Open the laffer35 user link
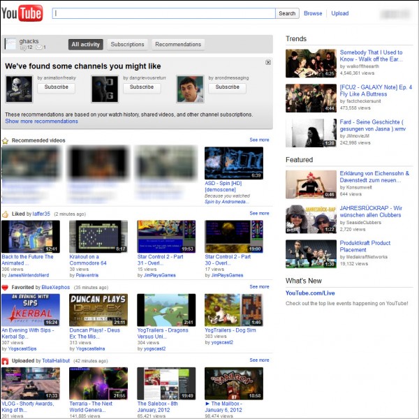The height and width of the screenshot is (419, 419). coord(41,214)
